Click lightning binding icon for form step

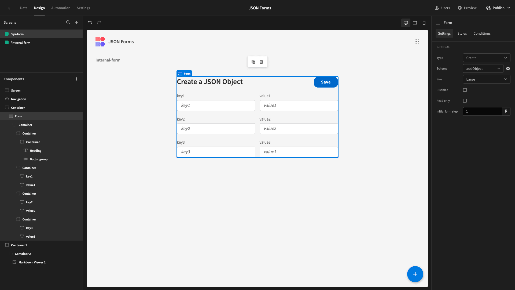tap(506, 111)
